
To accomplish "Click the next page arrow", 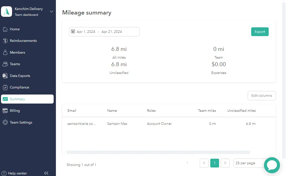I will point(225,163).
